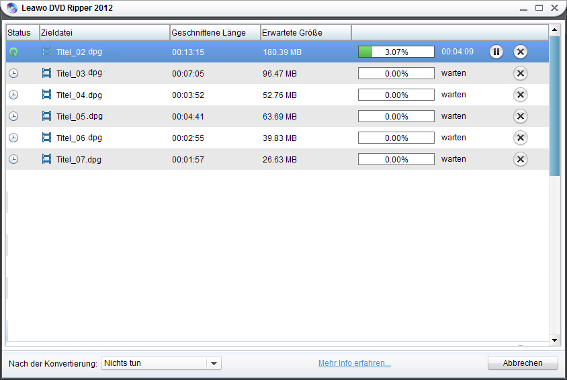567x380 pixels.
Task: Click the waiting clock icon for Titel_05.dpg
Action: 13,116
